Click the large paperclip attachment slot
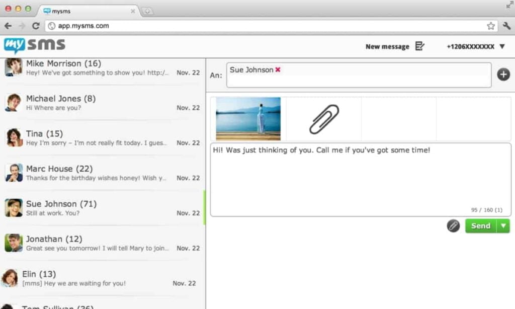Image resolution: width=515 pixels, height=309 pixels. click(x=324, y=119)
